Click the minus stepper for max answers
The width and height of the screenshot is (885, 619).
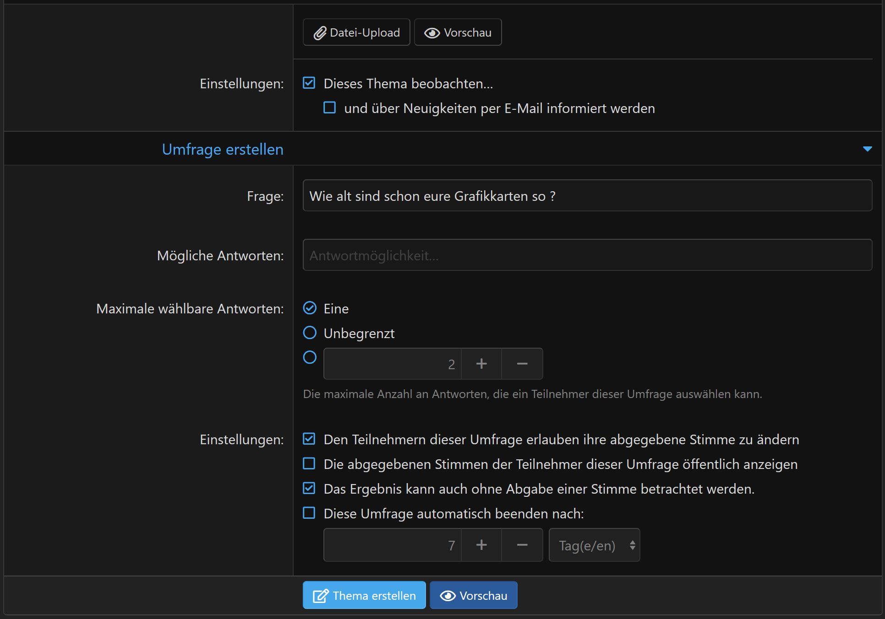coord(522,364)
